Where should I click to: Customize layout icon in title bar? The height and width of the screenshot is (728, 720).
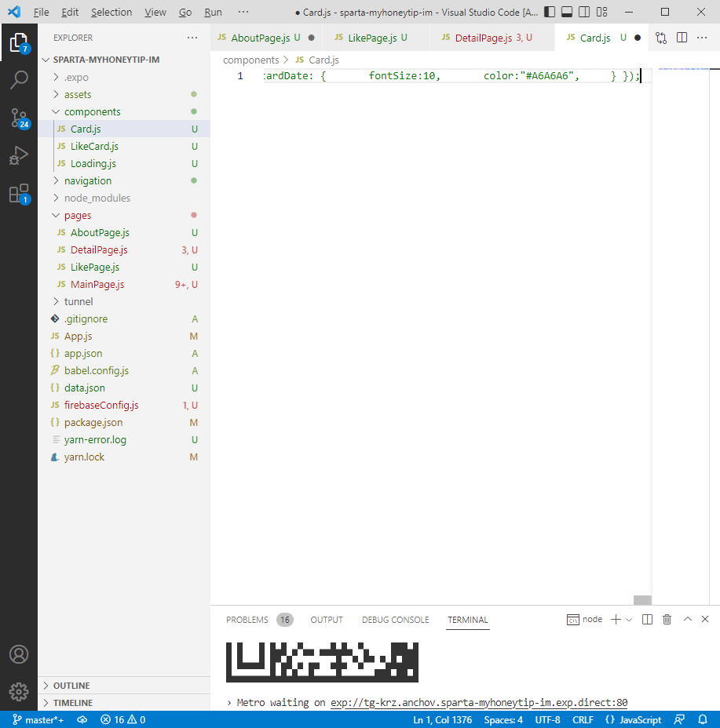coord(602,12)
